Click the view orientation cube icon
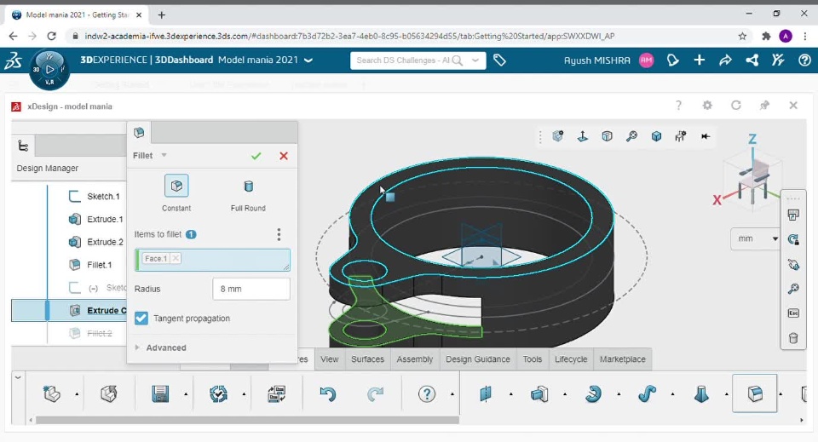Viewport: 818px width, 442px height. pos(607,136)
